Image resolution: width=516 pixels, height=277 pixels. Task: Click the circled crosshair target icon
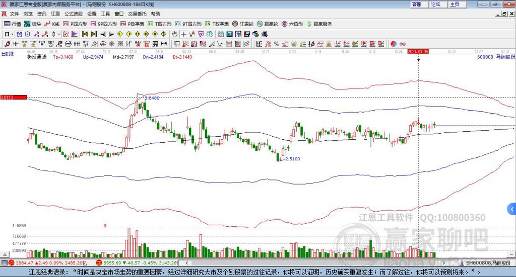[103, 44]
